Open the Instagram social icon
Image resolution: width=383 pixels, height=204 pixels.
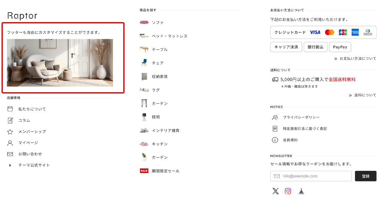click(288, 191)
